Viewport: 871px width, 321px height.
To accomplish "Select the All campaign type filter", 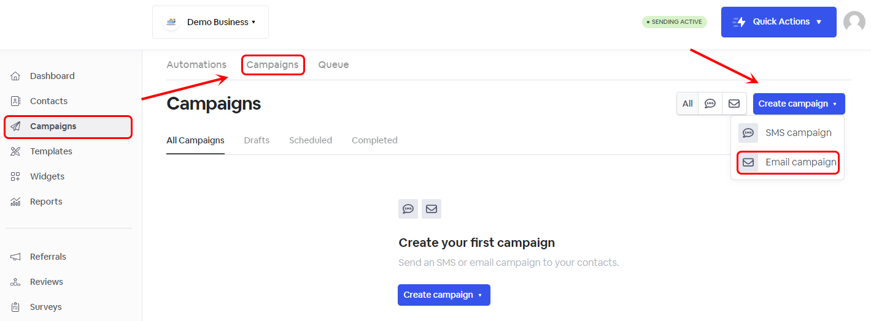I will pos(687,104).
